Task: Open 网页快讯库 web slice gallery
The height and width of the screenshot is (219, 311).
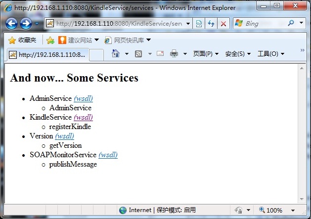Action: point(124,40)
